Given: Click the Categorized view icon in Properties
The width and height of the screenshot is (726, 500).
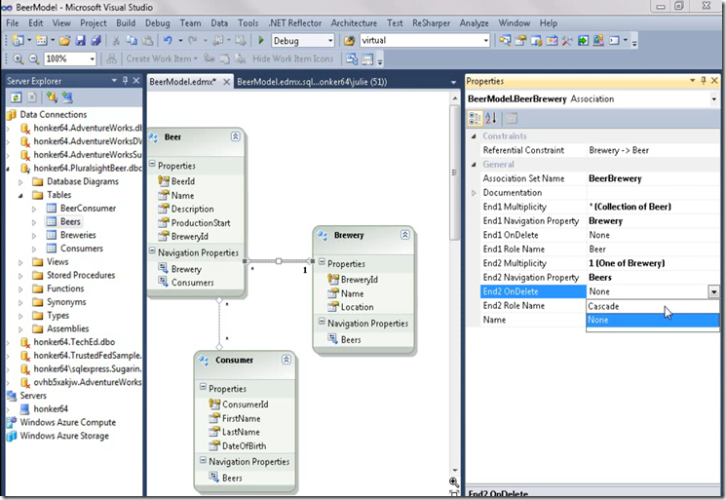Looking at the screenshot, I should tap(475, 119).
